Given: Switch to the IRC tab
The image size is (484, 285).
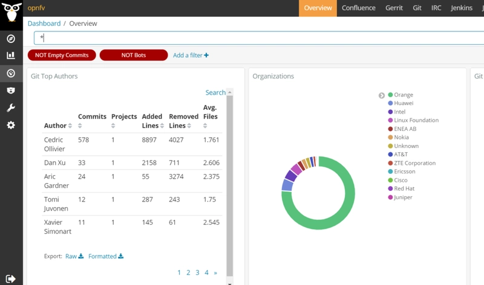Looking at the screenshot, I should pyautogui.click(x=436, y=8).
